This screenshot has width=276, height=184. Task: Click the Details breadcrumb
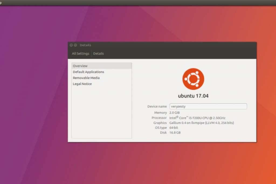[98, 53]
